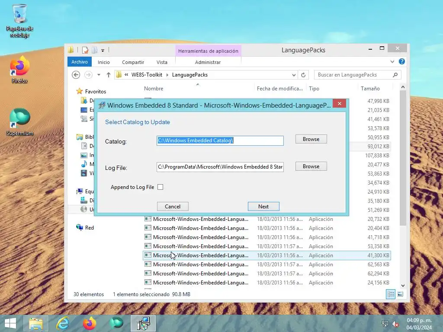Select the file sized 41,300 KB
This screenshot has height=332, width=443.
[x=267, y=255]
